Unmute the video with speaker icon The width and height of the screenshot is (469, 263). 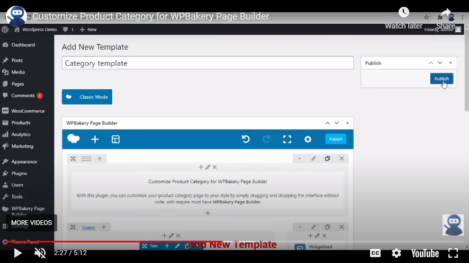click(x=40, y=253)
